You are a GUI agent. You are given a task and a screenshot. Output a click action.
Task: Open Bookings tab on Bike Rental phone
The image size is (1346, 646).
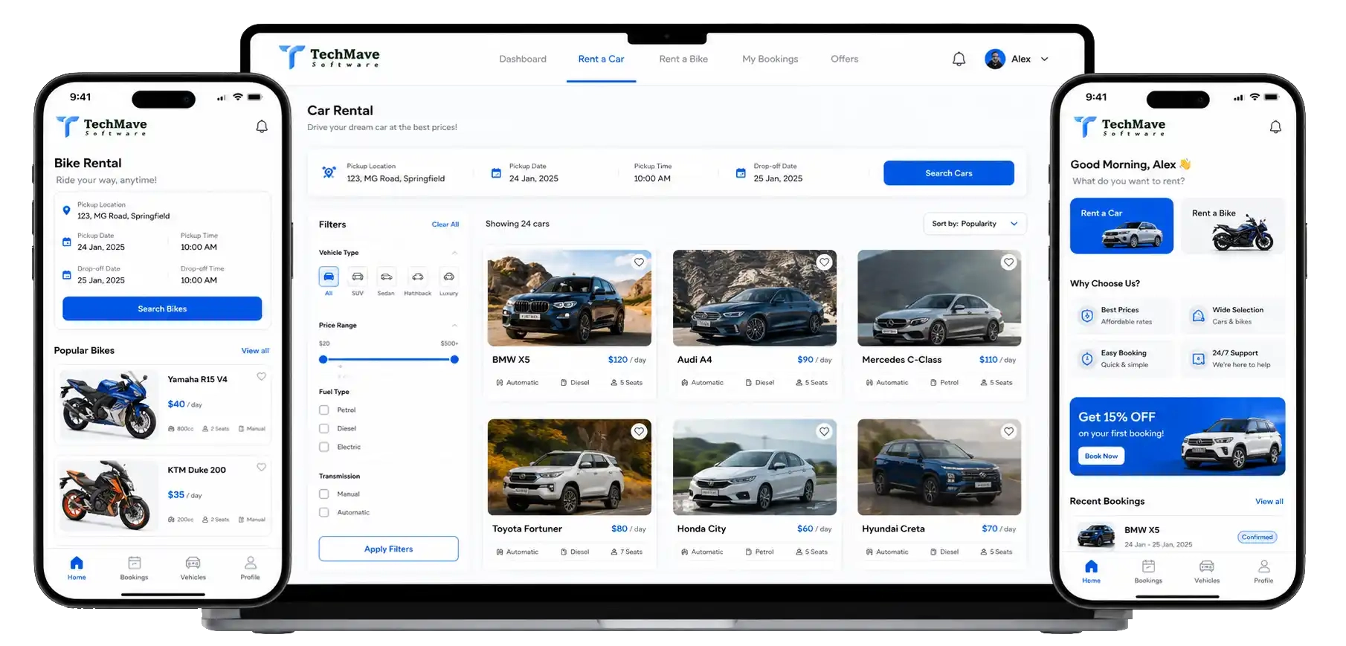(134, 568)
